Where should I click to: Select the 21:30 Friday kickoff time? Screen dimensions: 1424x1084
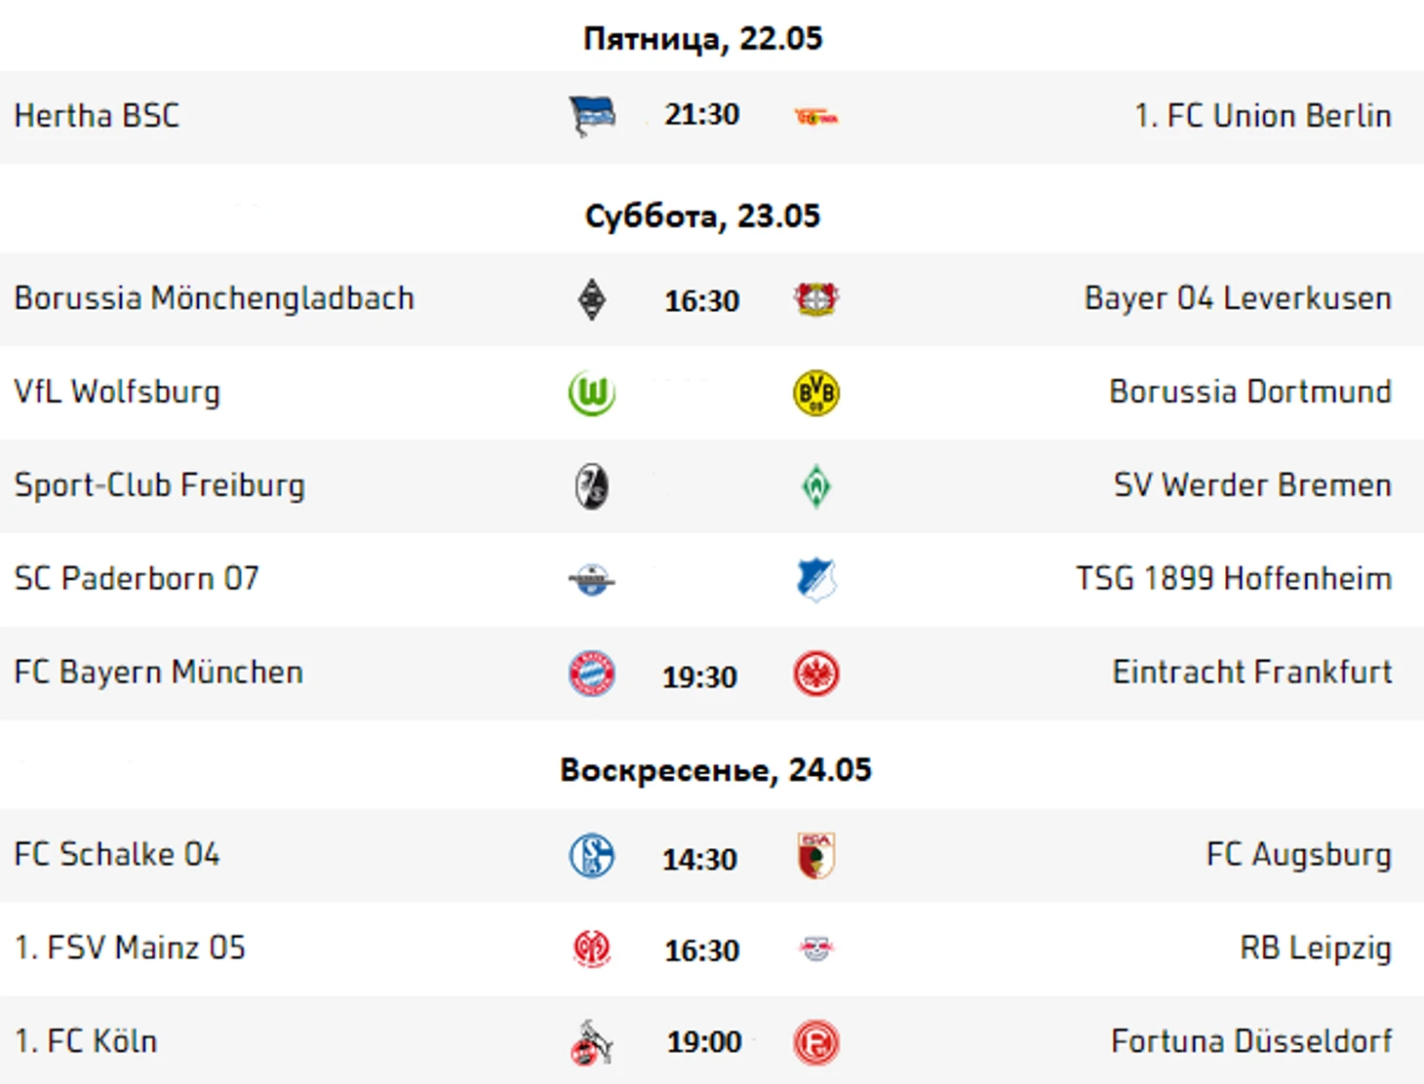pos(702,114)
